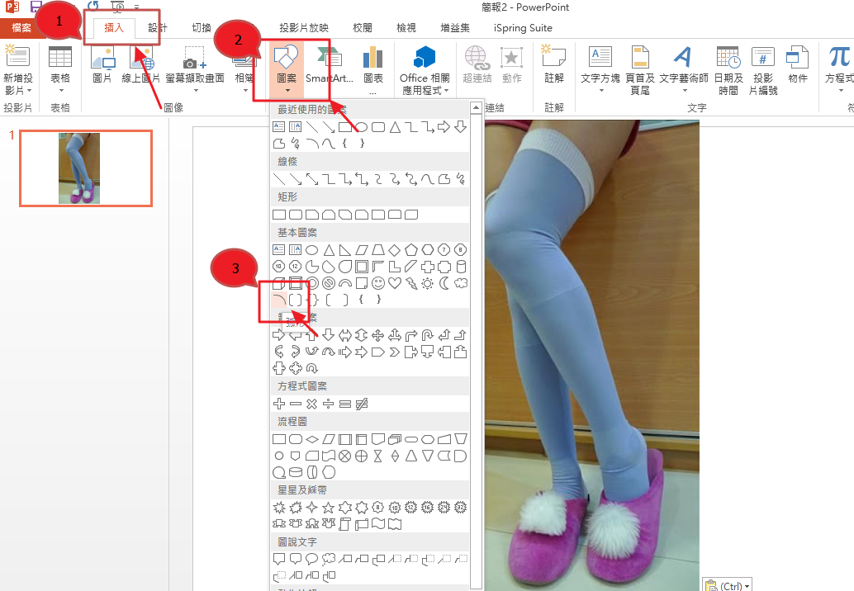Open the Office 相關應用程式 dropdown
Image resolution: width=854 pixels, height=591 pixels.
pyautogui.click(x=425, y=84)
